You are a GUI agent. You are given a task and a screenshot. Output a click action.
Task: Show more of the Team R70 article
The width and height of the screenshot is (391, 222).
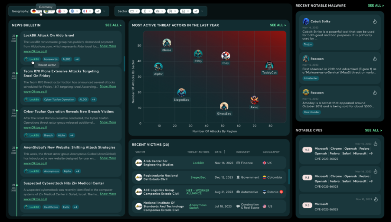coord(108,86)
